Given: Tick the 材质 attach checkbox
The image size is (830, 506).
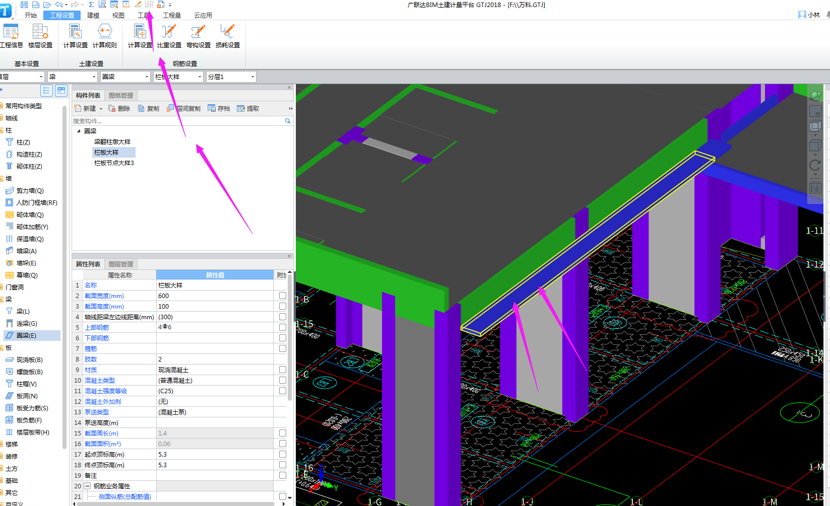Looking at the screenshot, I should click(x=283, y=370).
